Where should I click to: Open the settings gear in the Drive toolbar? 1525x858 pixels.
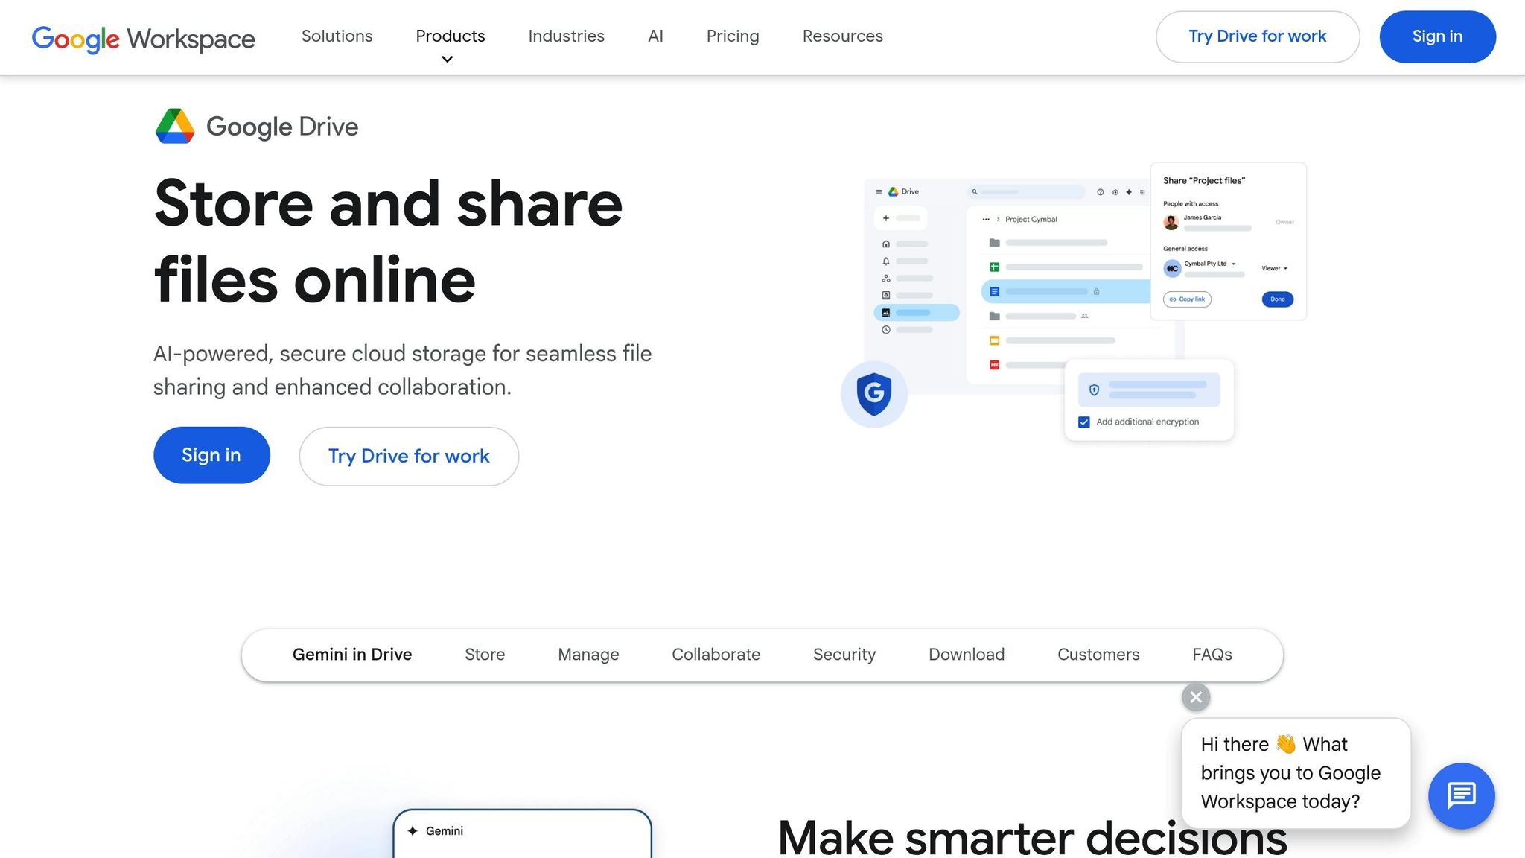1115,192
